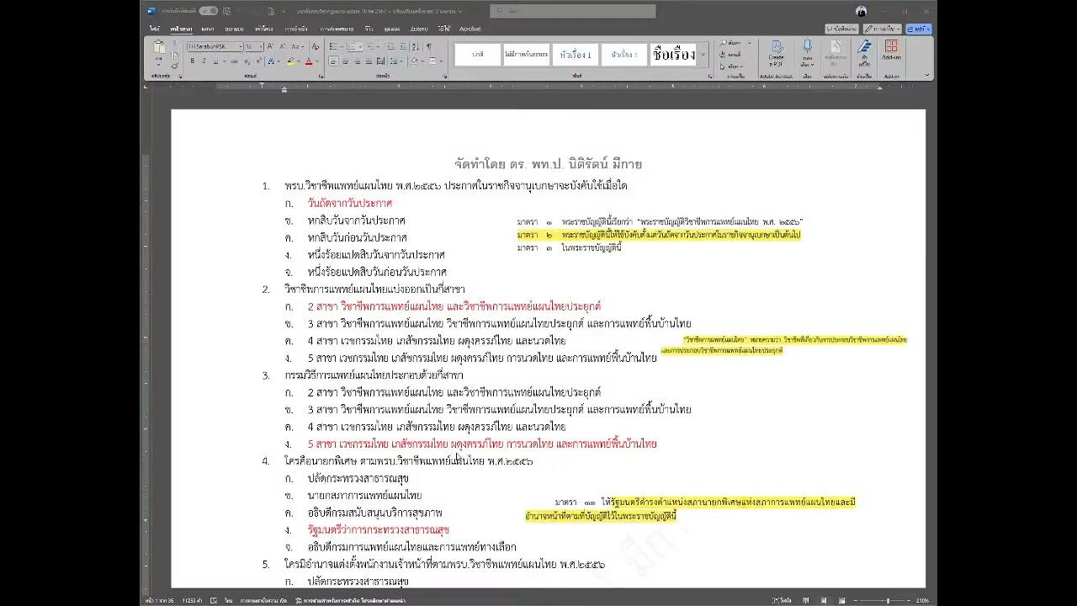The width and height of the screenshot is (1077, 606).
Task: Open the Editing mode button
Action: [x=883, y=29]
